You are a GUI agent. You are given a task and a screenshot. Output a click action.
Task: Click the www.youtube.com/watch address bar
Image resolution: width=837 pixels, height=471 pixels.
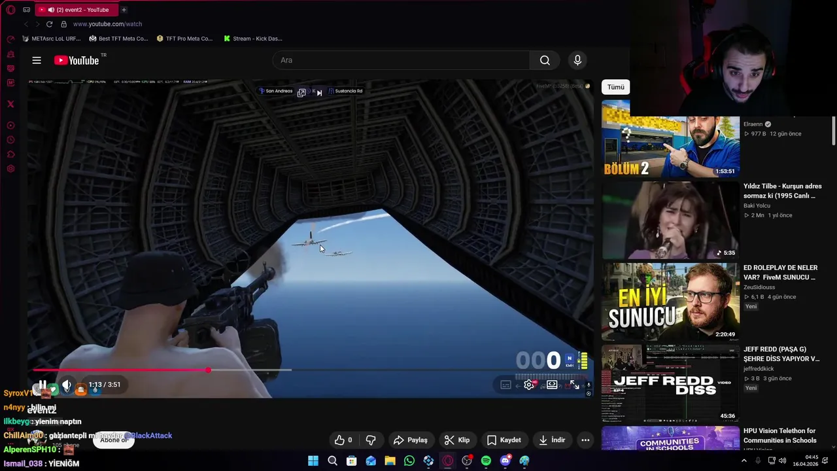(x=107, y=24)
